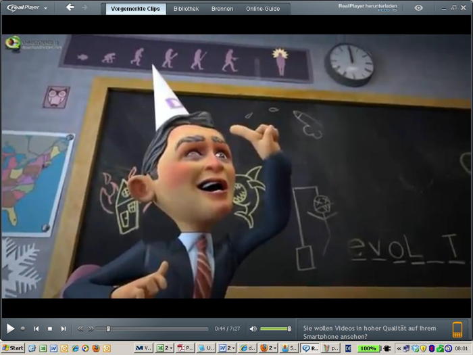Viewport: 473px width, 355px height.
Task: Launch Firefox from the quick launch
Action: (96, 348)
